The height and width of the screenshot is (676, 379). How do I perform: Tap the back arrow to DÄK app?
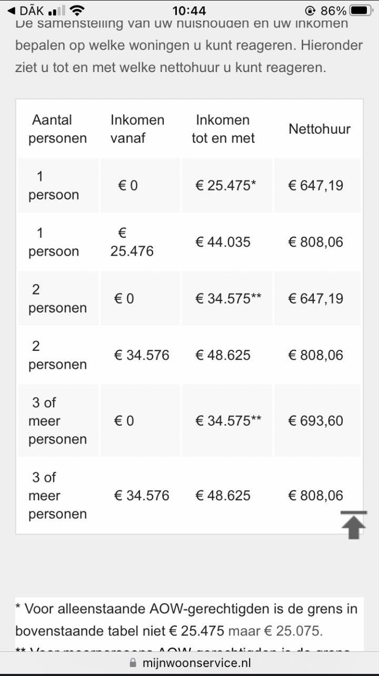[x=11, y=11]
